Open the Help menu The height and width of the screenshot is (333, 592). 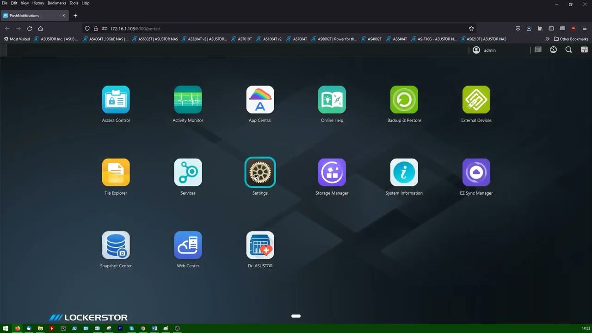click(x=86, y=3)
